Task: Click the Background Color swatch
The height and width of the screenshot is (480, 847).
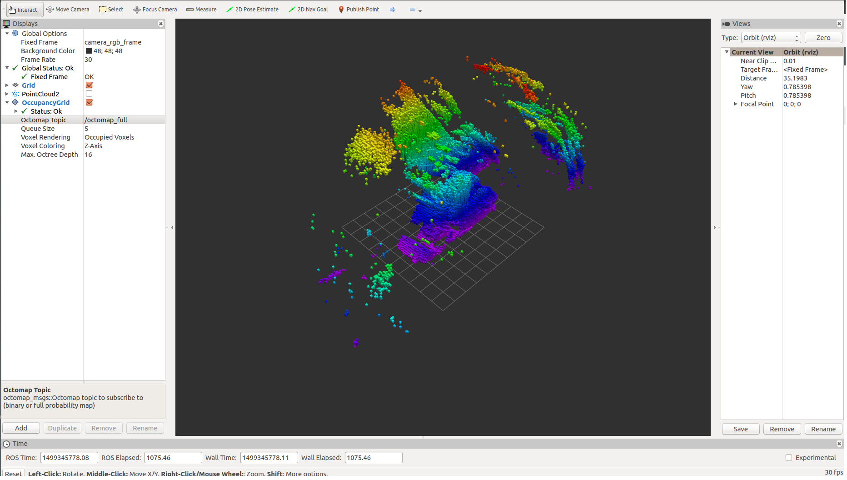Action: click(x=89, y=51)
